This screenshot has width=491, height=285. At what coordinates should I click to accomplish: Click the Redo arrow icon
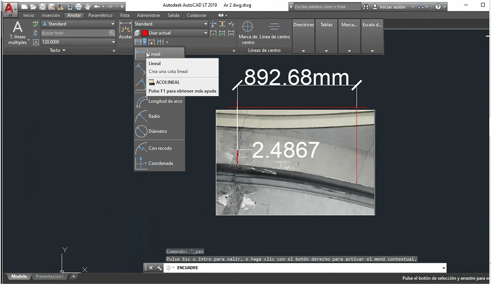tap(110, 7)
